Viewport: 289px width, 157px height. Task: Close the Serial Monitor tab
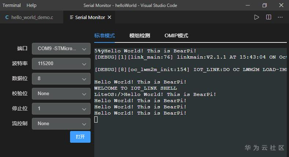pos(110,17)
